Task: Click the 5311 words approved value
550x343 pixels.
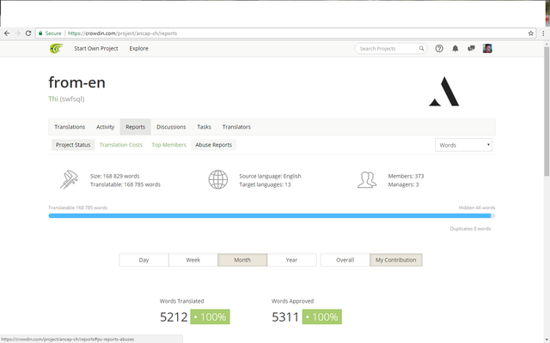Action: click(x=285, y=316)
